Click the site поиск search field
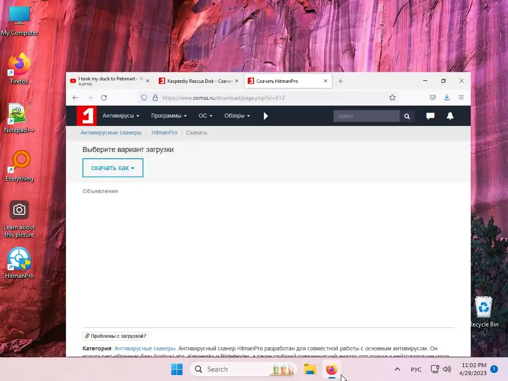Image resolution: width=508 pixels, height=381 pixels. pyautogui.click(x=367, y=116)
